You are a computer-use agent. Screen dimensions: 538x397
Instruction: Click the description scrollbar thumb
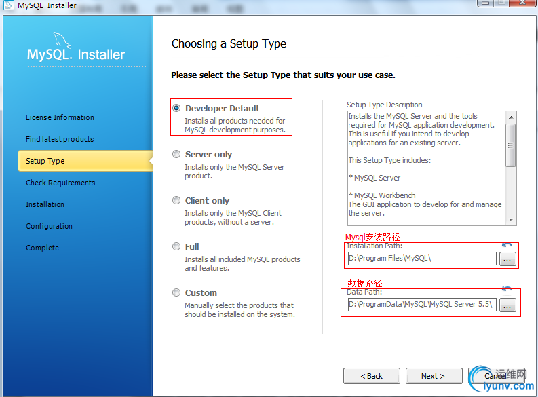coord(511,145)
